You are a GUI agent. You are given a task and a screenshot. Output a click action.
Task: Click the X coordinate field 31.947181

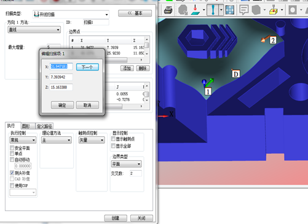61,66
